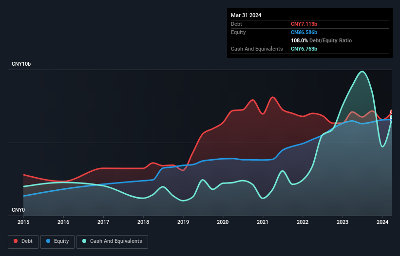Click the red Debt legend dot
Image resolution: width=400 pixels, height=256 pixels.
click(16, 241)
